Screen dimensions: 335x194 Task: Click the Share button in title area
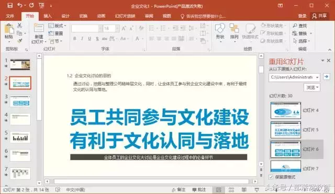tap(319, 16)
